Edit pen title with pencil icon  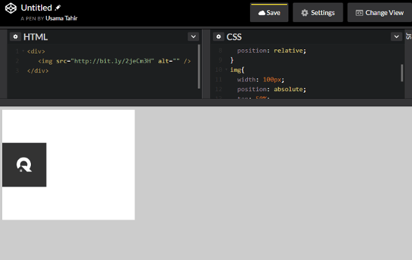coord(58,8)
